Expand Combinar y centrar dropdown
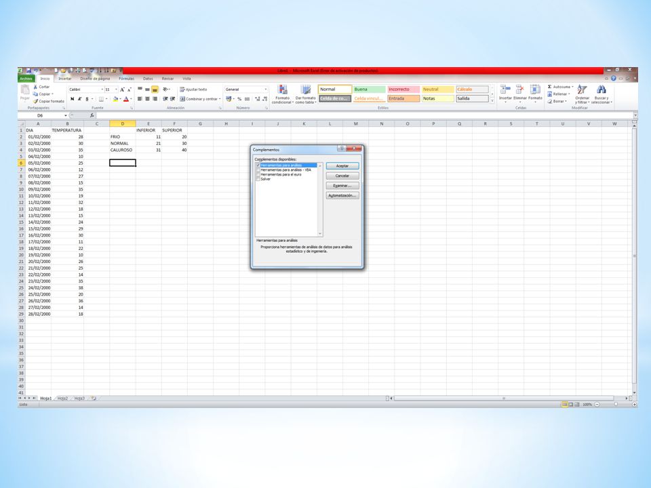The height and width of the screenshot is (488, 651). click(220, 99)
